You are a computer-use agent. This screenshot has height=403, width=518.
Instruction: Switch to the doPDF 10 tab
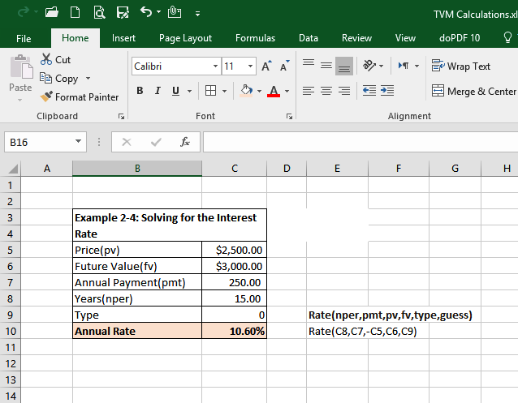point(460,38)
